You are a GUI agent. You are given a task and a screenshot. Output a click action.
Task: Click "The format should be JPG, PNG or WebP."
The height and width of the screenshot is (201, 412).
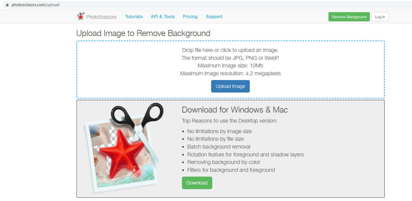pyautogui.click(x=231, y=58)
